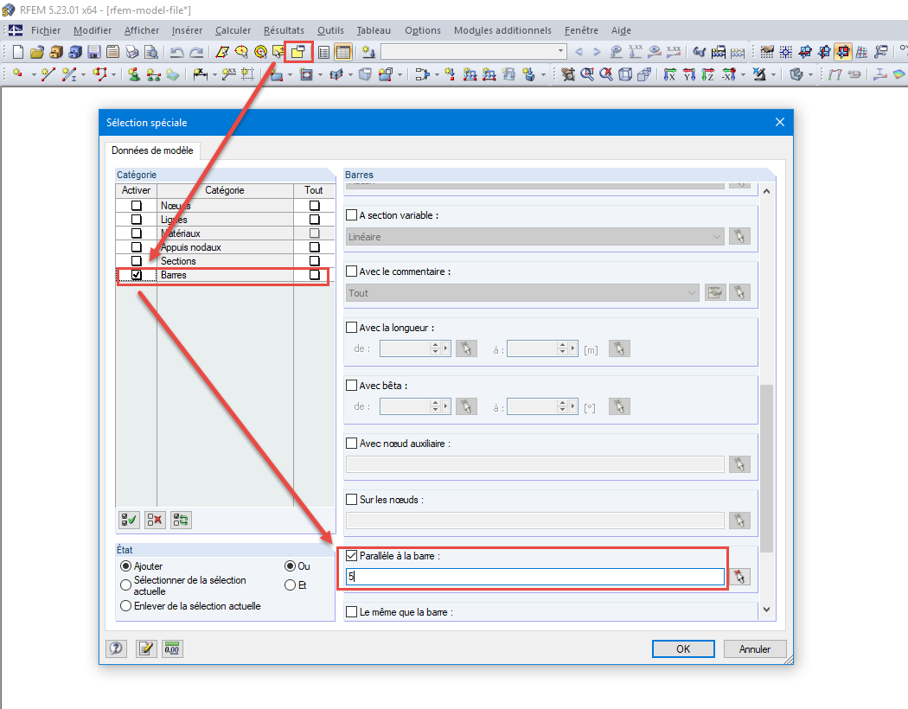
Task: View the model in Y direction
Action: [689, 74]
